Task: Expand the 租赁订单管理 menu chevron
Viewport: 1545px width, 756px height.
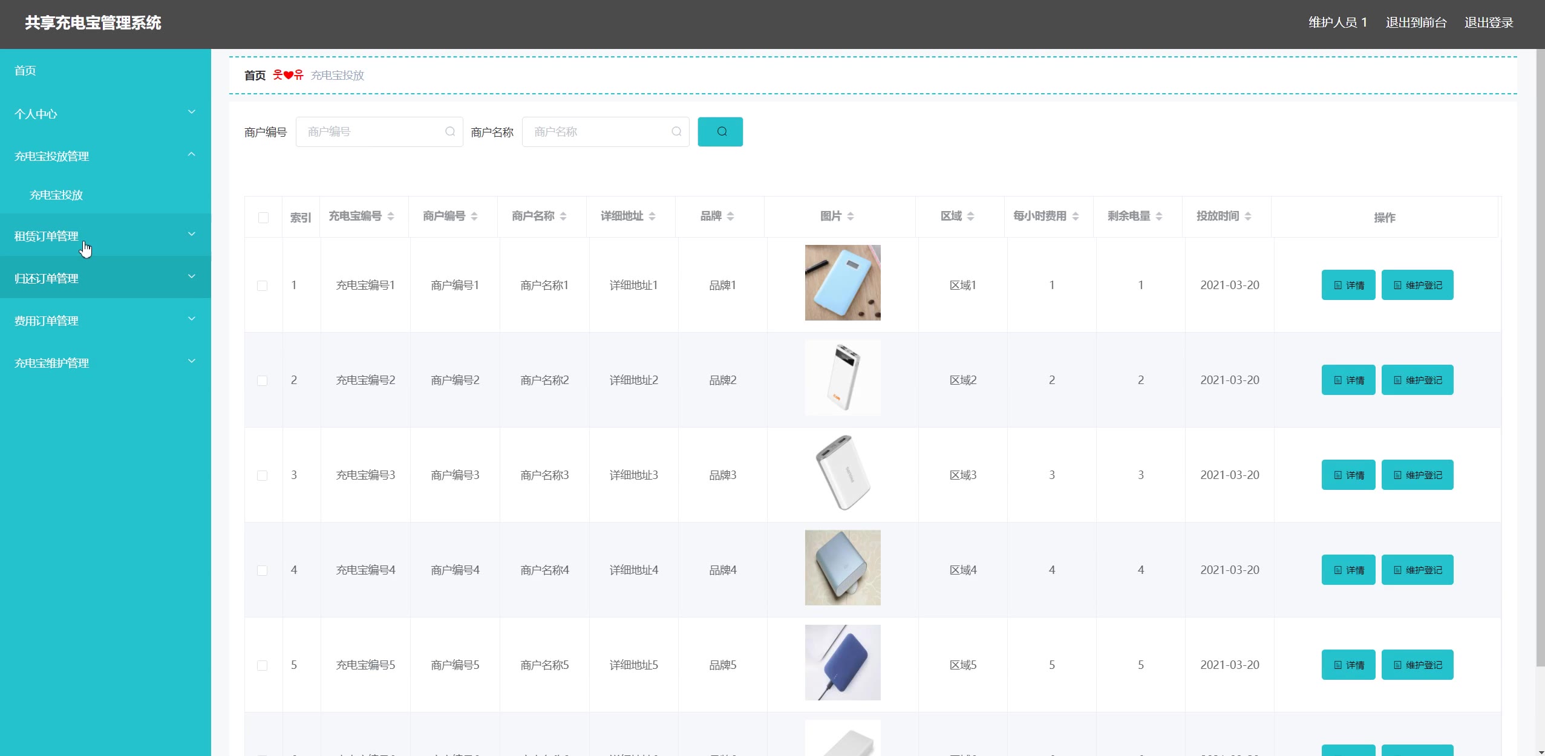Action: [192, 234]
